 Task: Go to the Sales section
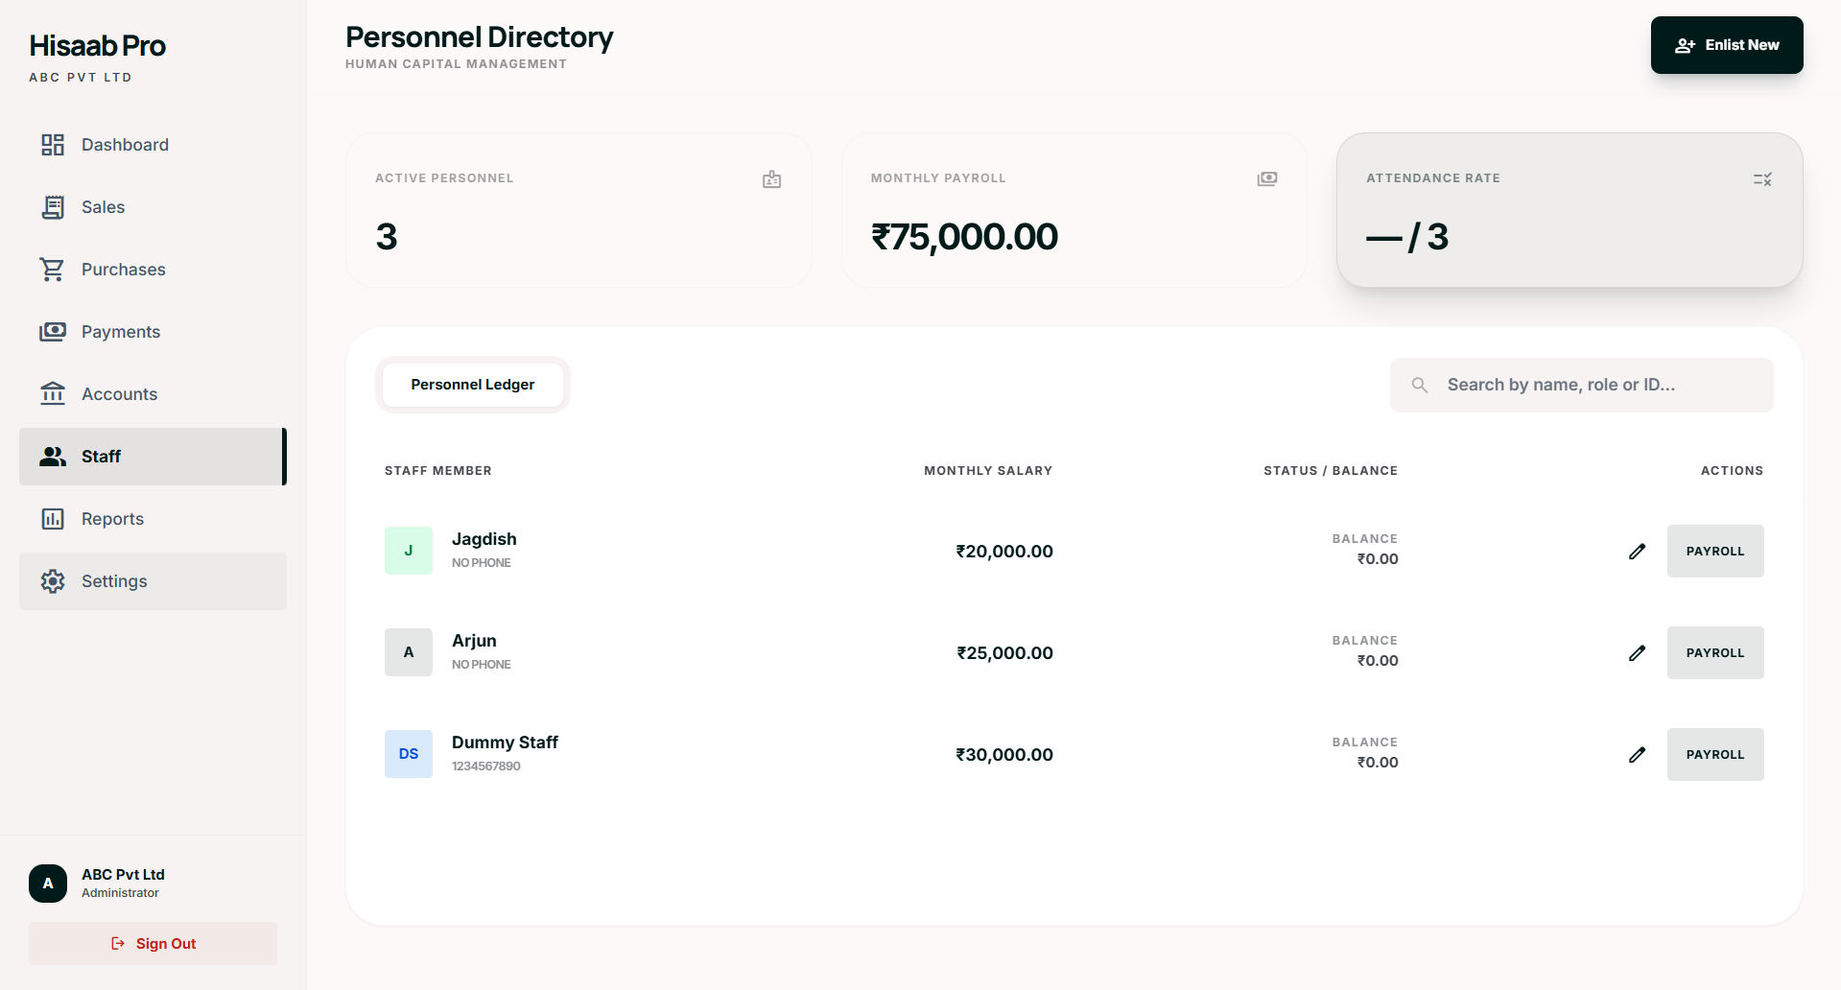click(x=153, y=207)
